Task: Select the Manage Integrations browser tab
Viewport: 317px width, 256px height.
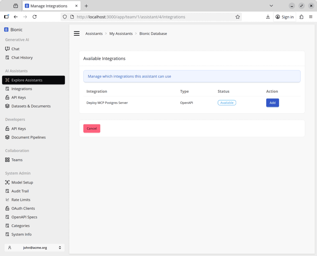Action: tap(49, 6)
